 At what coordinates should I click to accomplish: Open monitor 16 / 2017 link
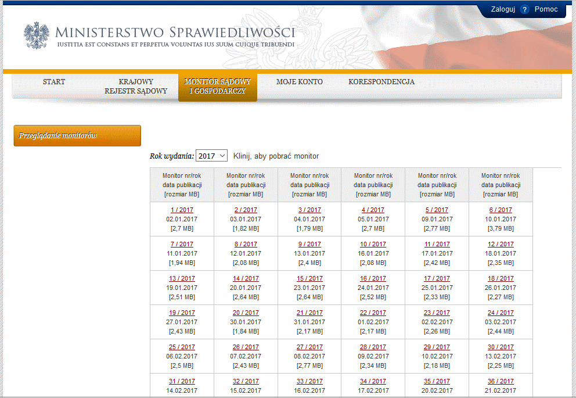(373, 278)
